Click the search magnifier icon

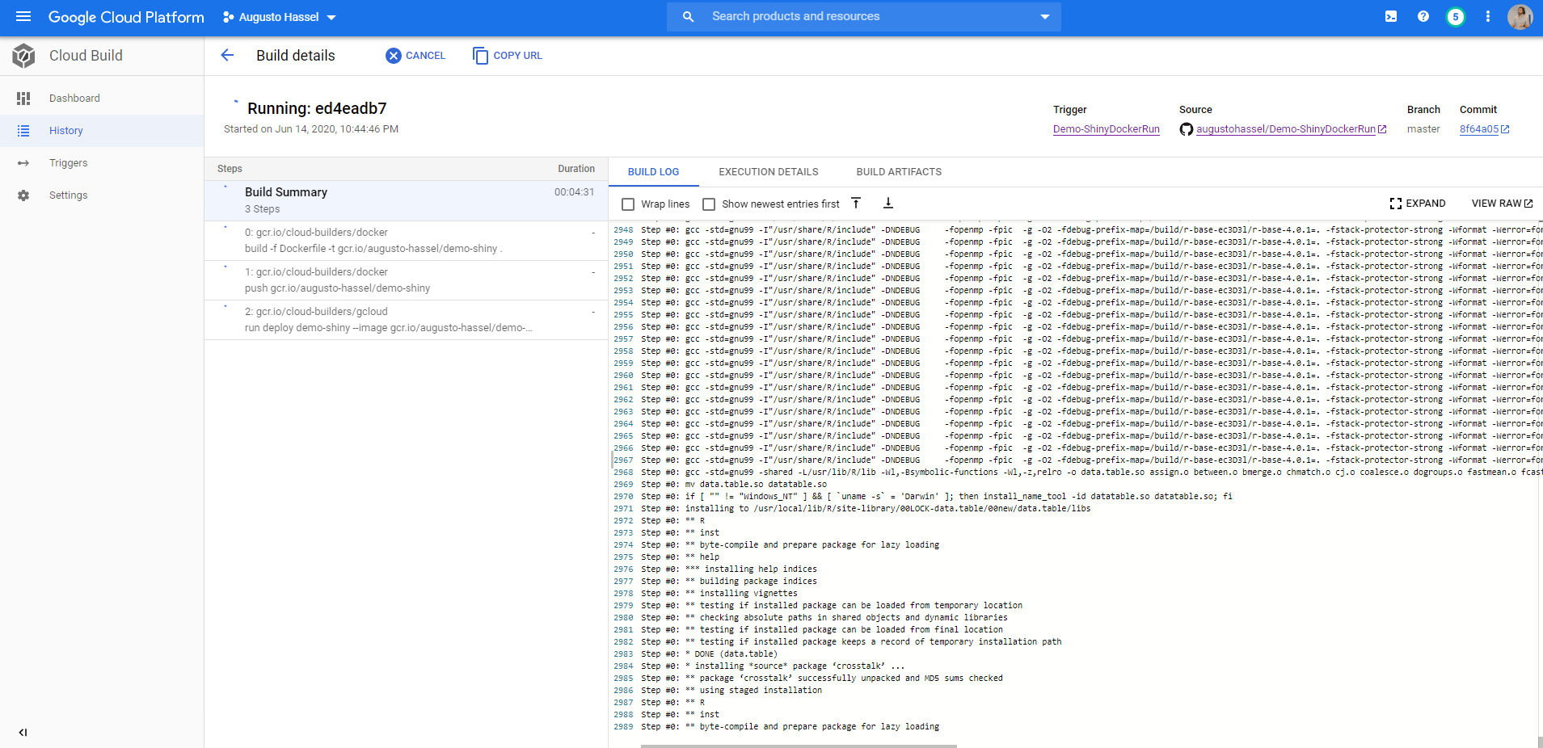point(689,16)
